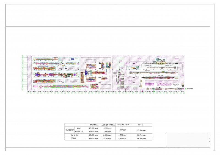Select the 66,200 sqm grand total cell
Screen dimensions: 220x155
coord(142,139)
